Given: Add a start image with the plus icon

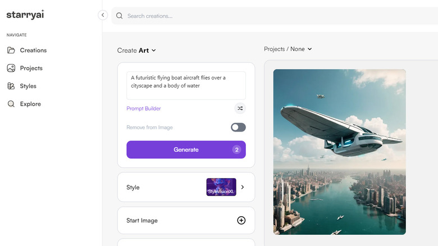Looking at the screenshot, I should (x=241, y=220).
